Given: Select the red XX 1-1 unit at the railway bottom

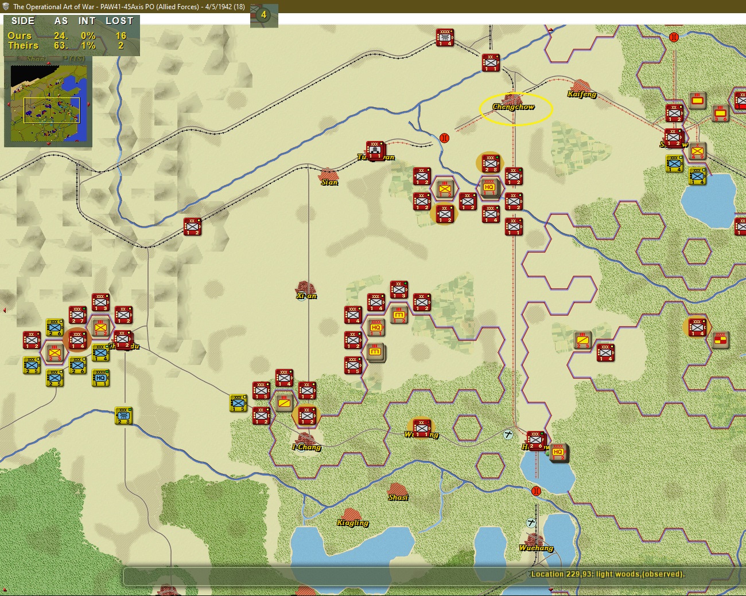Looking at the screenshot, I should [x=514, y=226].
